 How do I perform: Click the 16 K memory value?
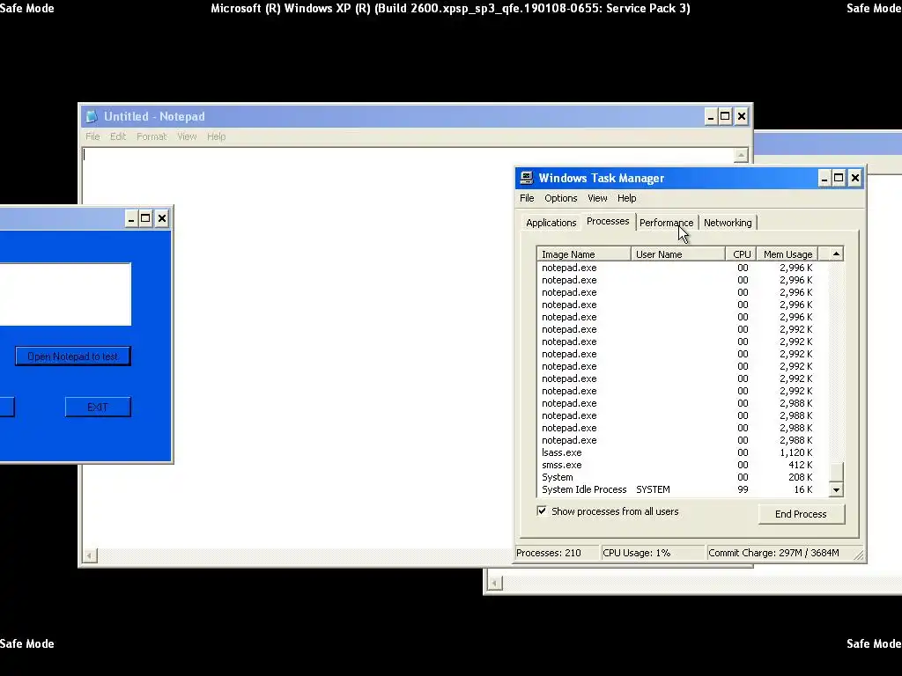coord(803,489)
